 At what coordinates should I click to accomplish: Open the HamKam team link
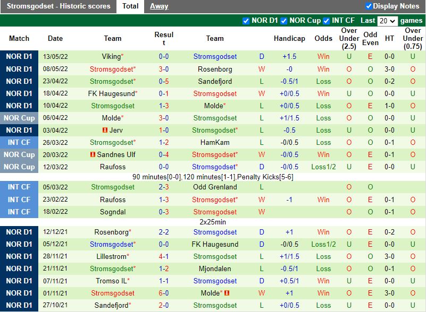click(215, 142)
